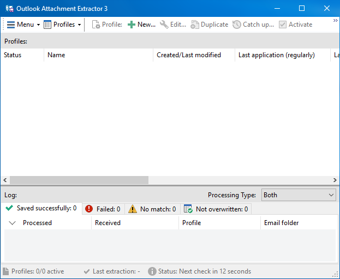
Task: Click the Catch up clock icon
Action: pos(236,25)
